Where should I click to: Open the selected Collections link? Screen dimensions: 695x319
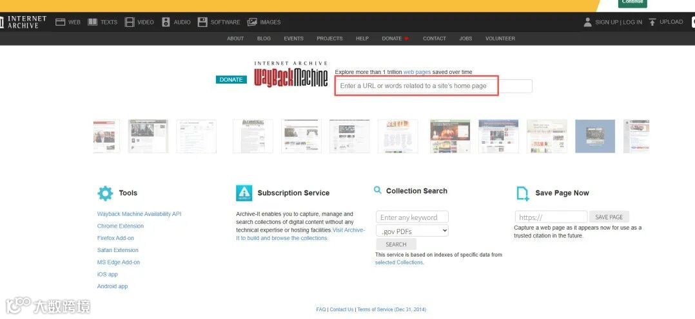click(399, 262)
